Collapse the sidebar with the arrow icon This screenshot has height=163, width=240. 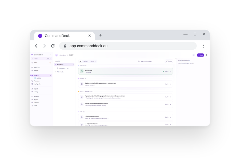coord(50,55)
